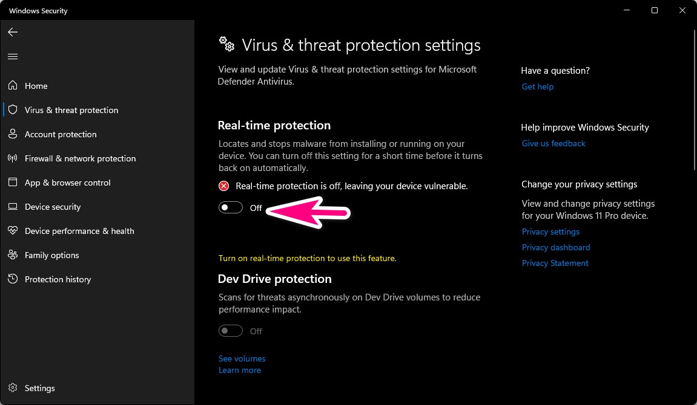Viewport: 697px width, 405px height.
Task: Open Settings at bottom of sidebar
Action: [x=39, y=388]
